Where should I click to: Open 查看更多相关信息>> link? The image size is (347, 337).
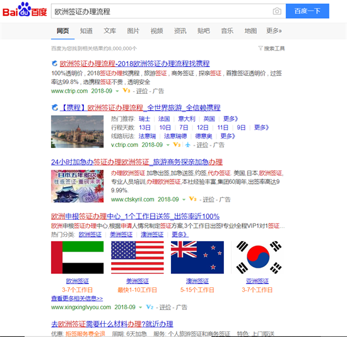77,299
